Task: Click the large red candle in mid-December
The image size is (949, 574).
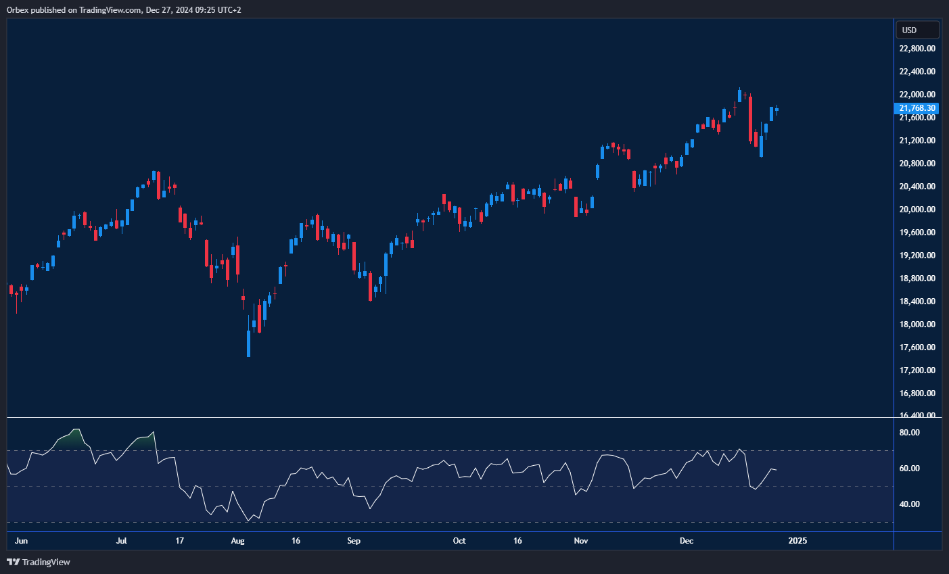Action: 750,119
